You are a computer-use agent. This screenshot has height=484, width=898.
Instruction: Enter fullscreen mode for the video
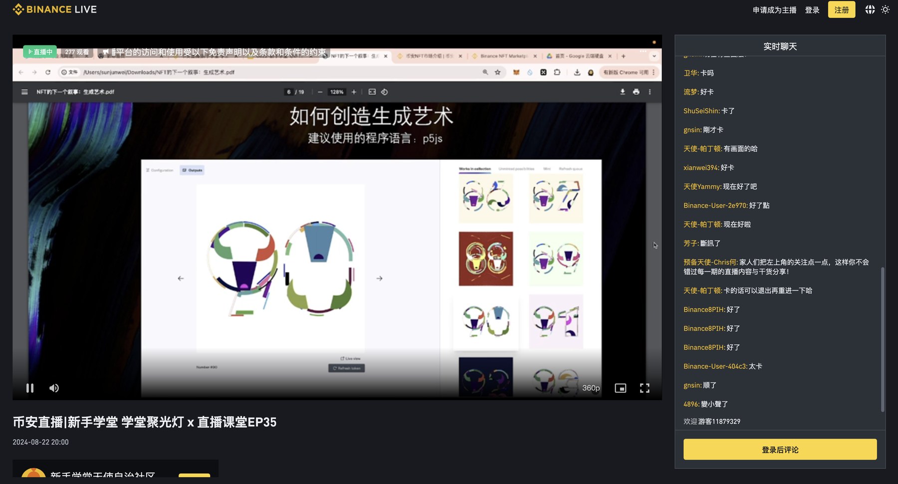tap(645, 388)
